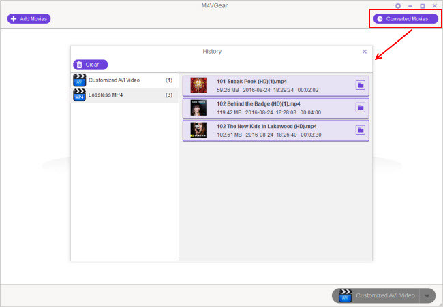Select Lossless MP4 category
The height and width of the screenshot is (307, 443).
125,95
